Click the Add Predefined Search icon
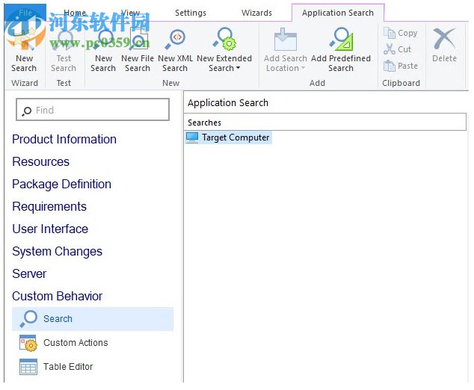Screen dimensions: 474x390 click(341, 40)
